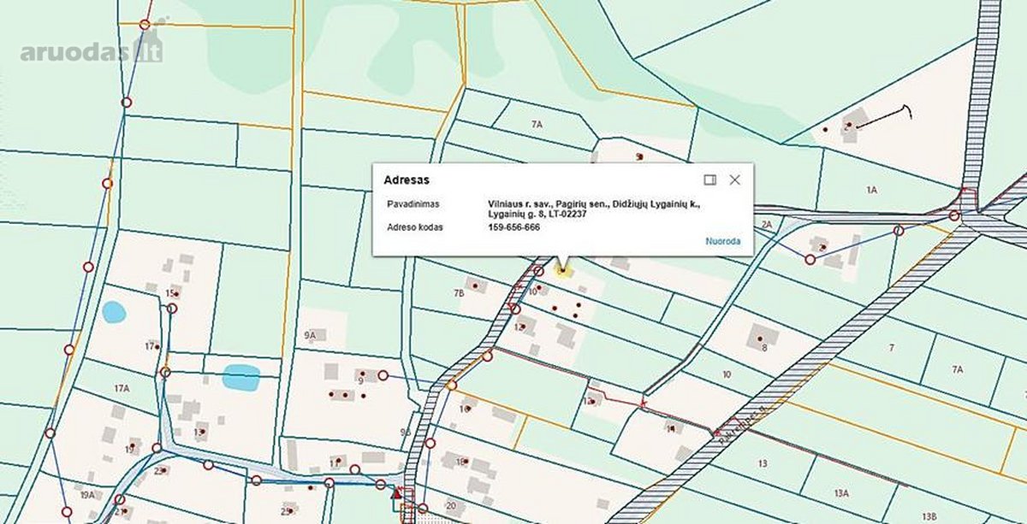Viewport: 1027px width, 524px height.
Task: Open the Nuoroda link in the popup
Action: [x=723, y=241]
